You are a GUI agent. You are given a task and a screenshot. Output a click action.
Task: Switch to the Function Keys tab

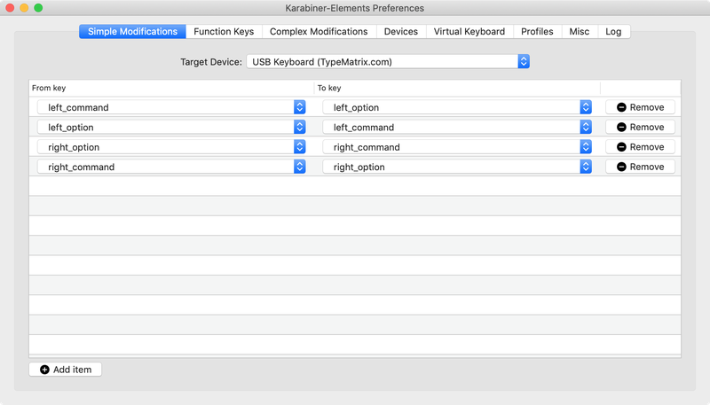click(224, 31)
